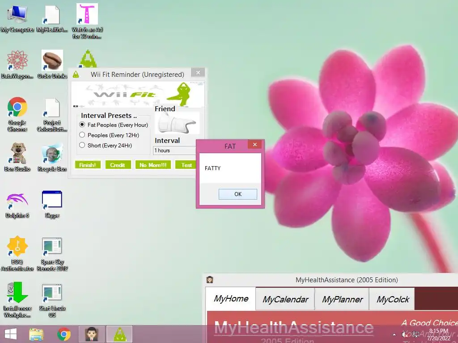
Task: Open Order Drinks coffee bean icon
Action: pyautogui.click(x=52, y=64)
